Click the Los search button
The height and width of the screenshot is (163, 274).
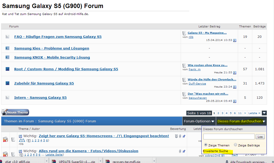coord(260,137)
